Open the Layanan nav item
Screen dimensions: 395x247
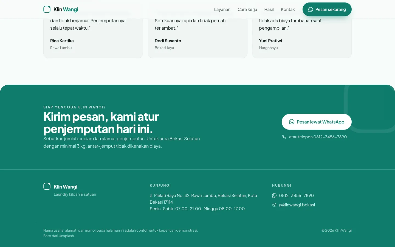tap(222, 9)
